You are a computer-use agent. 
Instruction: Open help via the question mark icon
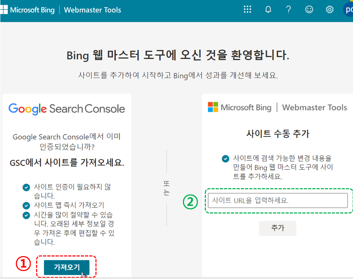pos(288,9)
